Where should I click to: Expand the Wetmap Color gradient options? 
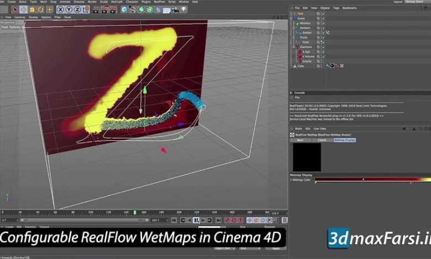pyautogui.click(x=291, y=180)
